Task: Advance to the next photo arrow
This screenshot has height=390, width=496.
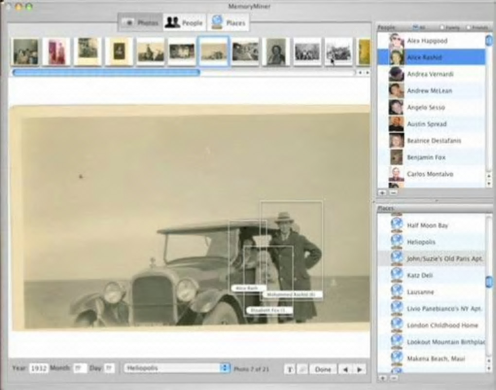Action: point(359,369)
